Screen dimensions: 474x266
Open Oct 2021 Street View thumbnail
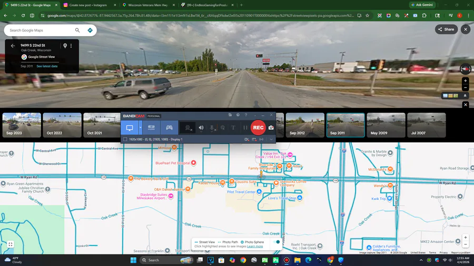[102, 125]
